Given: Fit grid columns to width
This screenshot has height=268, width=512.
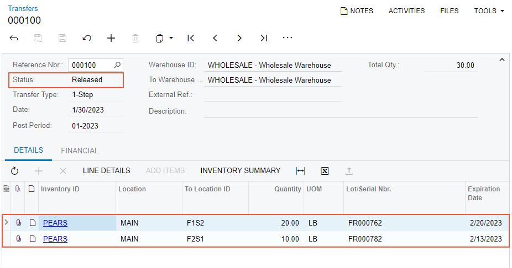Looking at the screenshot, I should click(301, 171).
